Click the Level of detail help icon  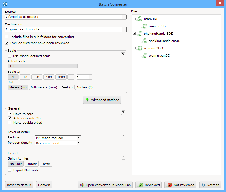[x=123, y=136]
